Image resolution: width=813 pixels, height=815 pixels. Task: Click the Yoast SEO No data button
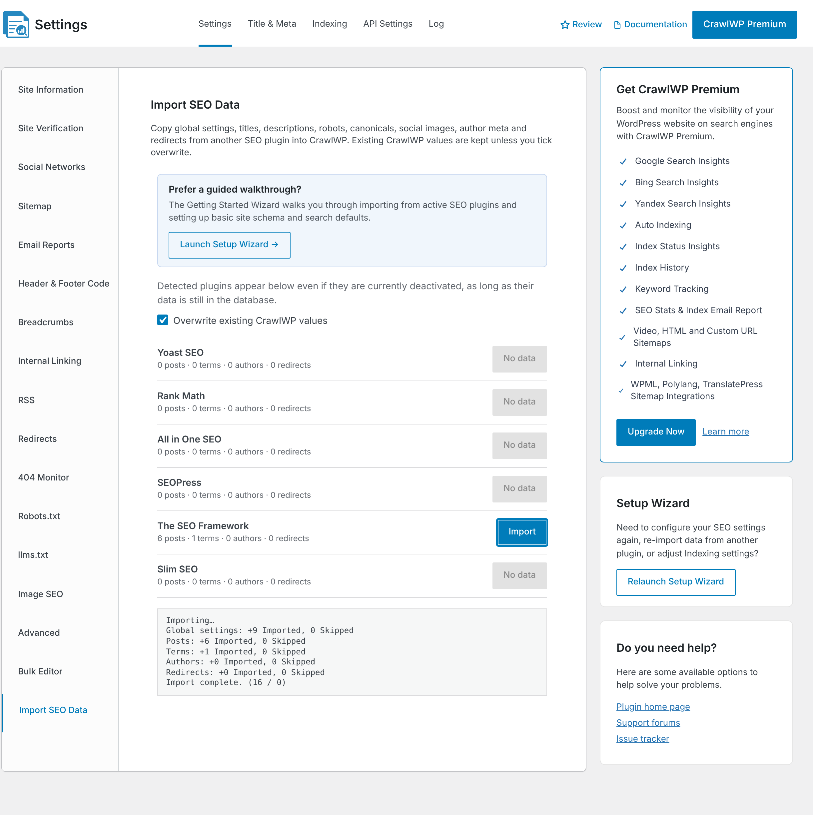pos(519,359)
